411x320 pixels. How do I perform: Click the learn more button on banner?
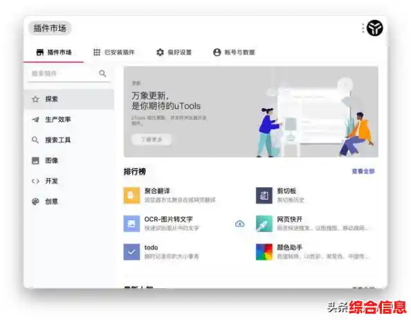(x=152, y=139)
